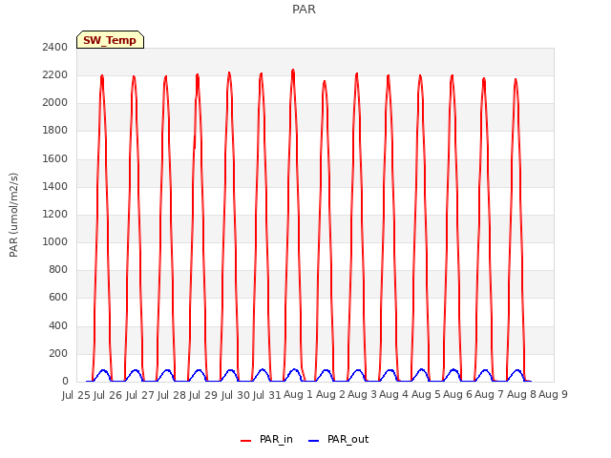This screenshot has width=611, height=458.
Task: Select the 600 y-axis tick label
Action: click(x=58, y=298)
